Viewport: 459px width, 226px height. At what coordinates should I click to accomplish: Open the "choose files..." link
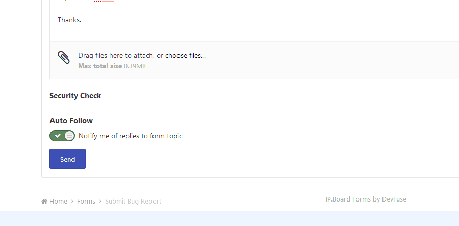(x=185, y=55)
